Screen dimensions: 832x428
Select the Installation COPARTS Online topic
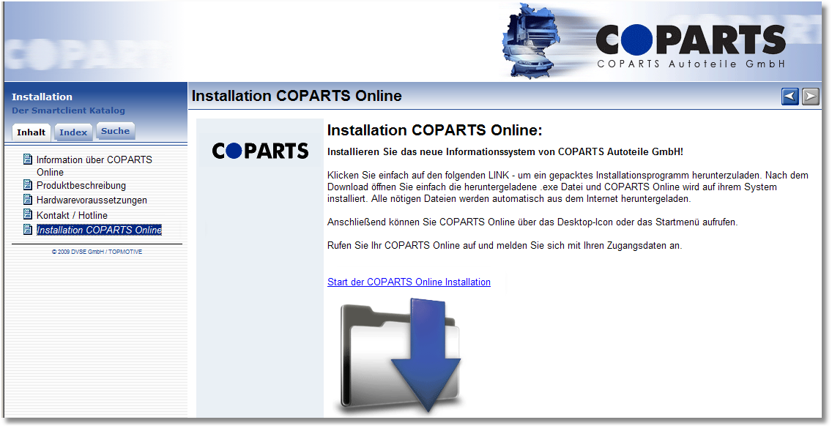click(x=99, y=230)
